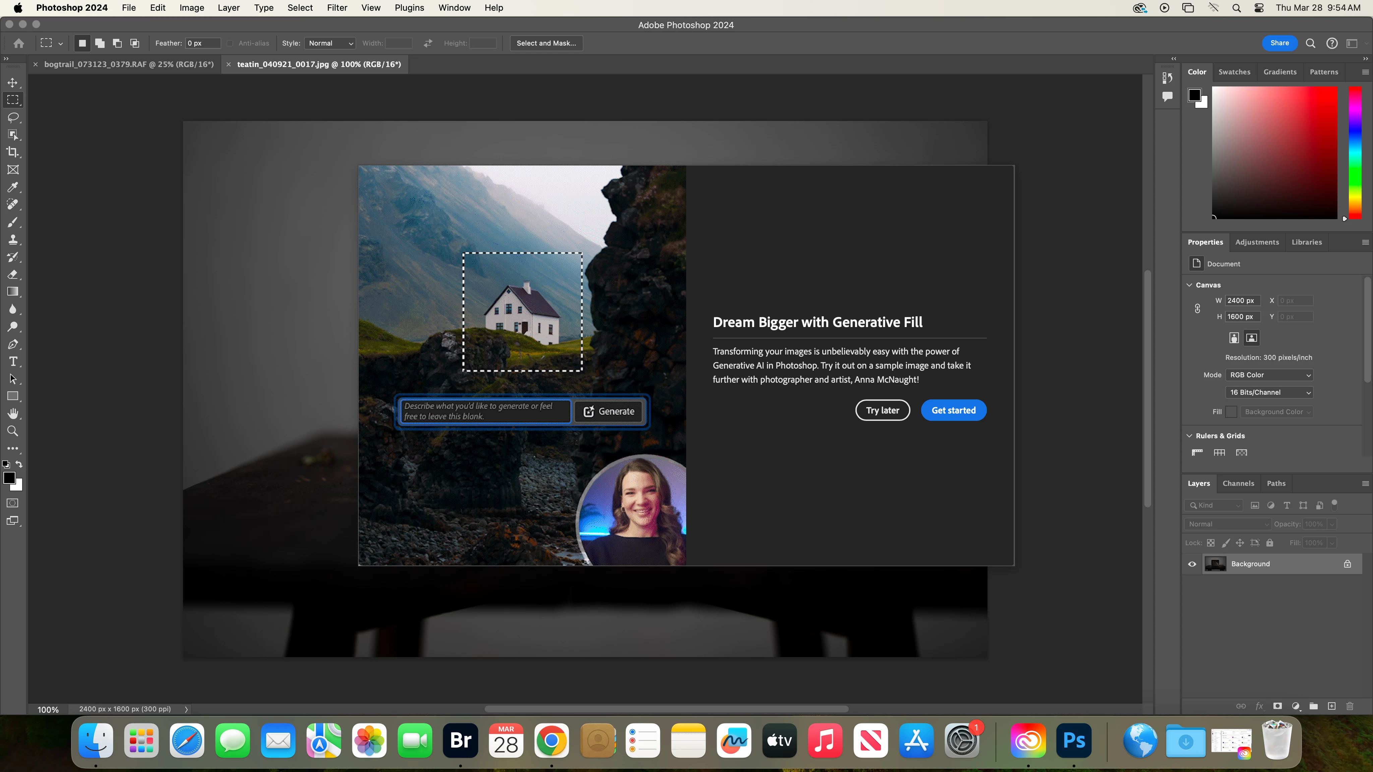Click the Get started button
The width and height of the screenshot is (1373, 772).
point(954,410)
